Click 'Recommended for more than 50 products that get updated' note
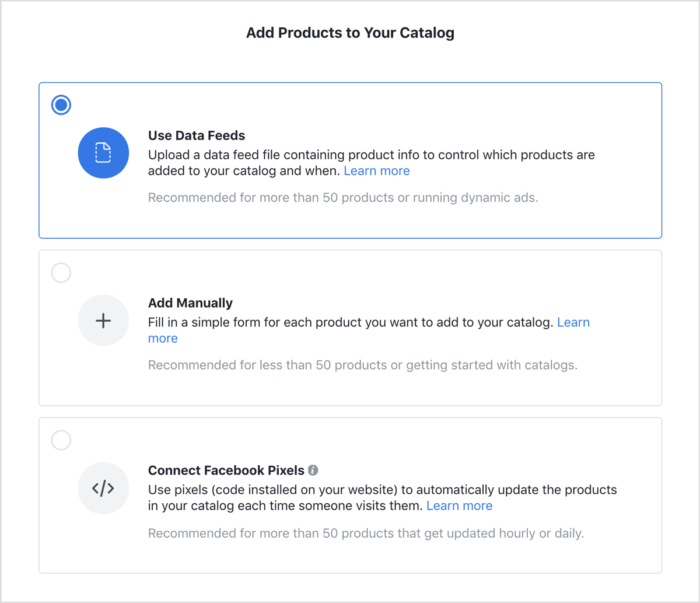 366,533
